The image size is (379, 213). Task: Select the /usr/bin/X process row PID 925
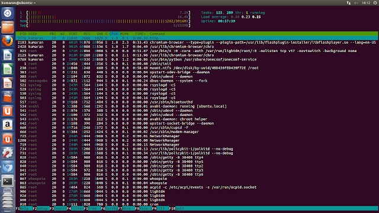pyautogui.click(x=197, y=51)
